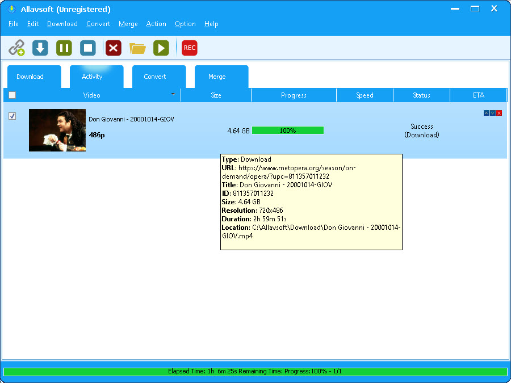This screenshot has height=383, width=511.
Task: Click the bottom overall progress bar
Action: click(255, 371)
